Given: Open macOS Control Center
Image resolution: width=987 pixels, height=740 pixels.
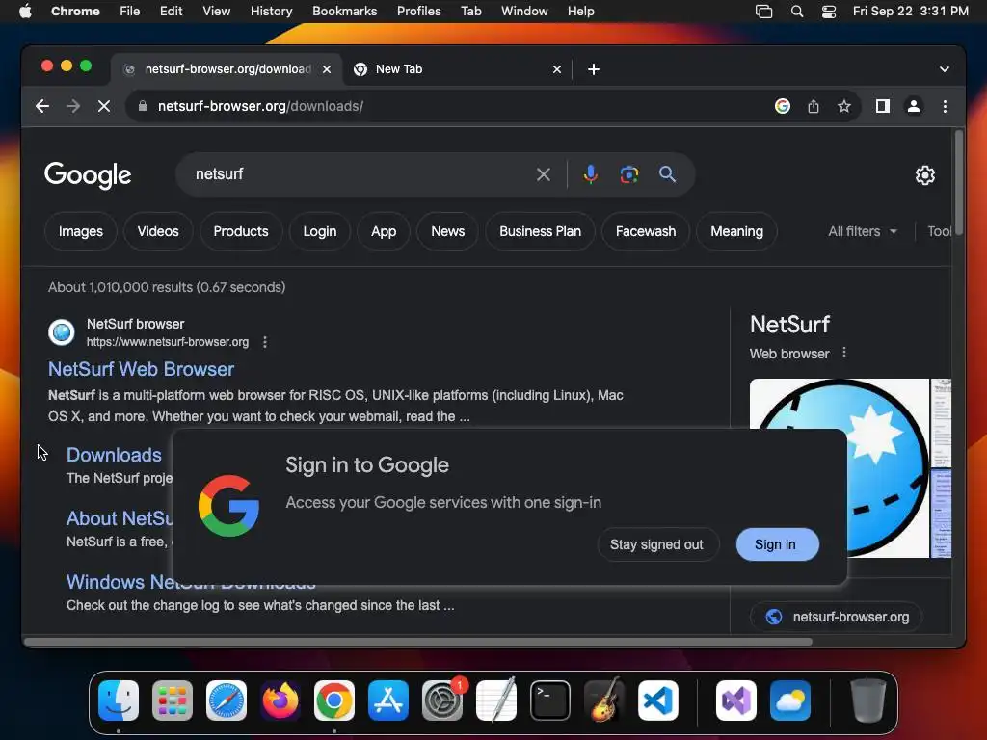Looking at the screenshot, I should coord(829,12).
